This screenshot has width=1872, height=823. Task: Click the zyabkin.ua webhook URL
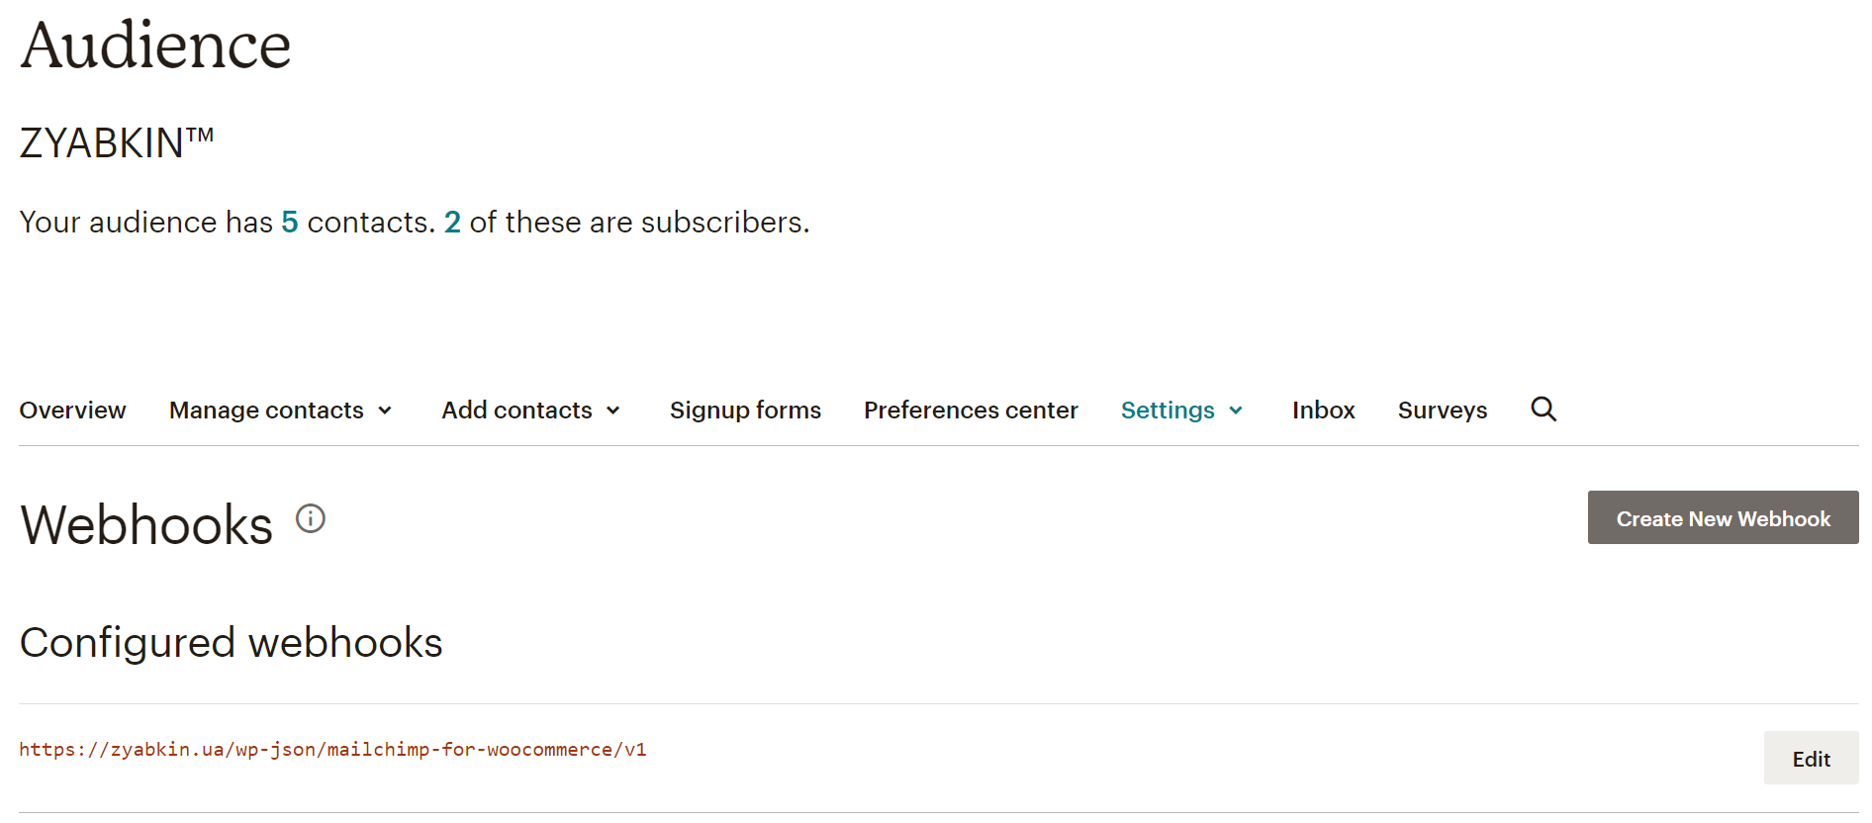click(x=333, y=750)
